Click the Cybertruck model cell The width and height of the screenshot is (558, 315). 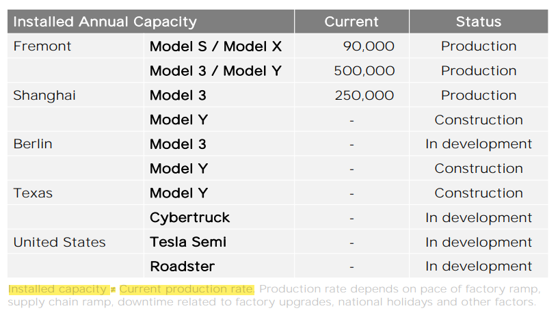coord(189,218)
